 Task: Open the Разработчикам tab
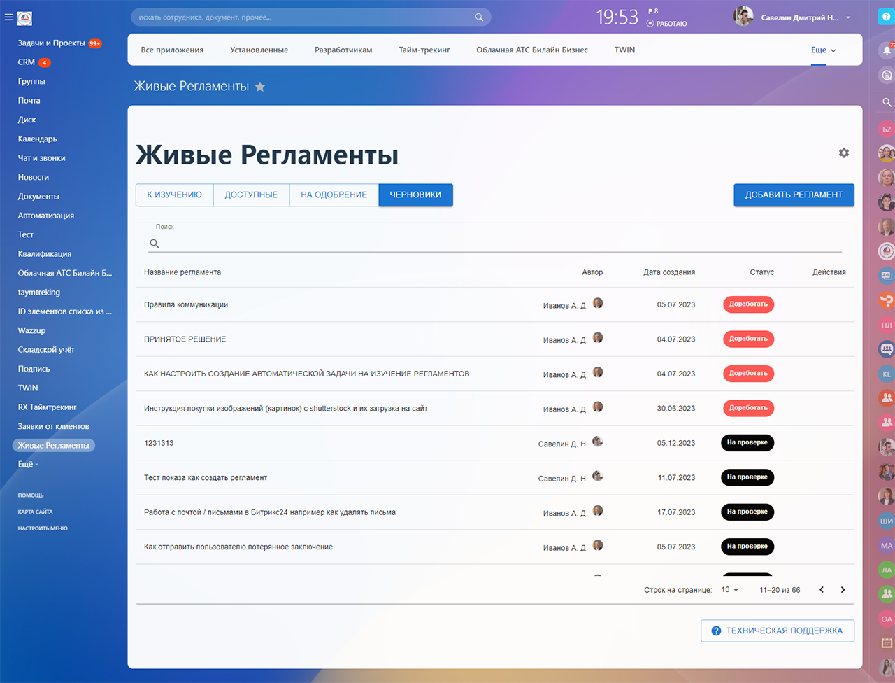tap(343, 50)
